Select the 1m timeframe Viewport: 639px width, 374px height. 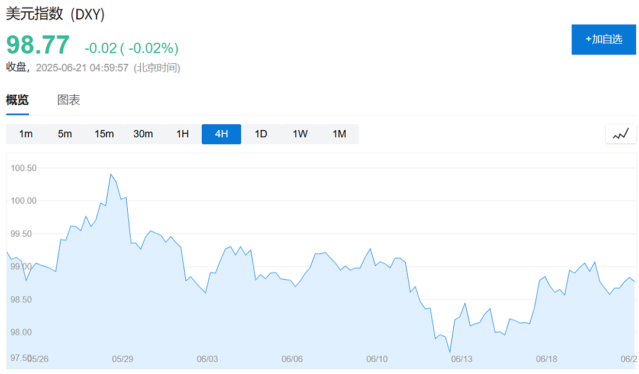point(25,134)
